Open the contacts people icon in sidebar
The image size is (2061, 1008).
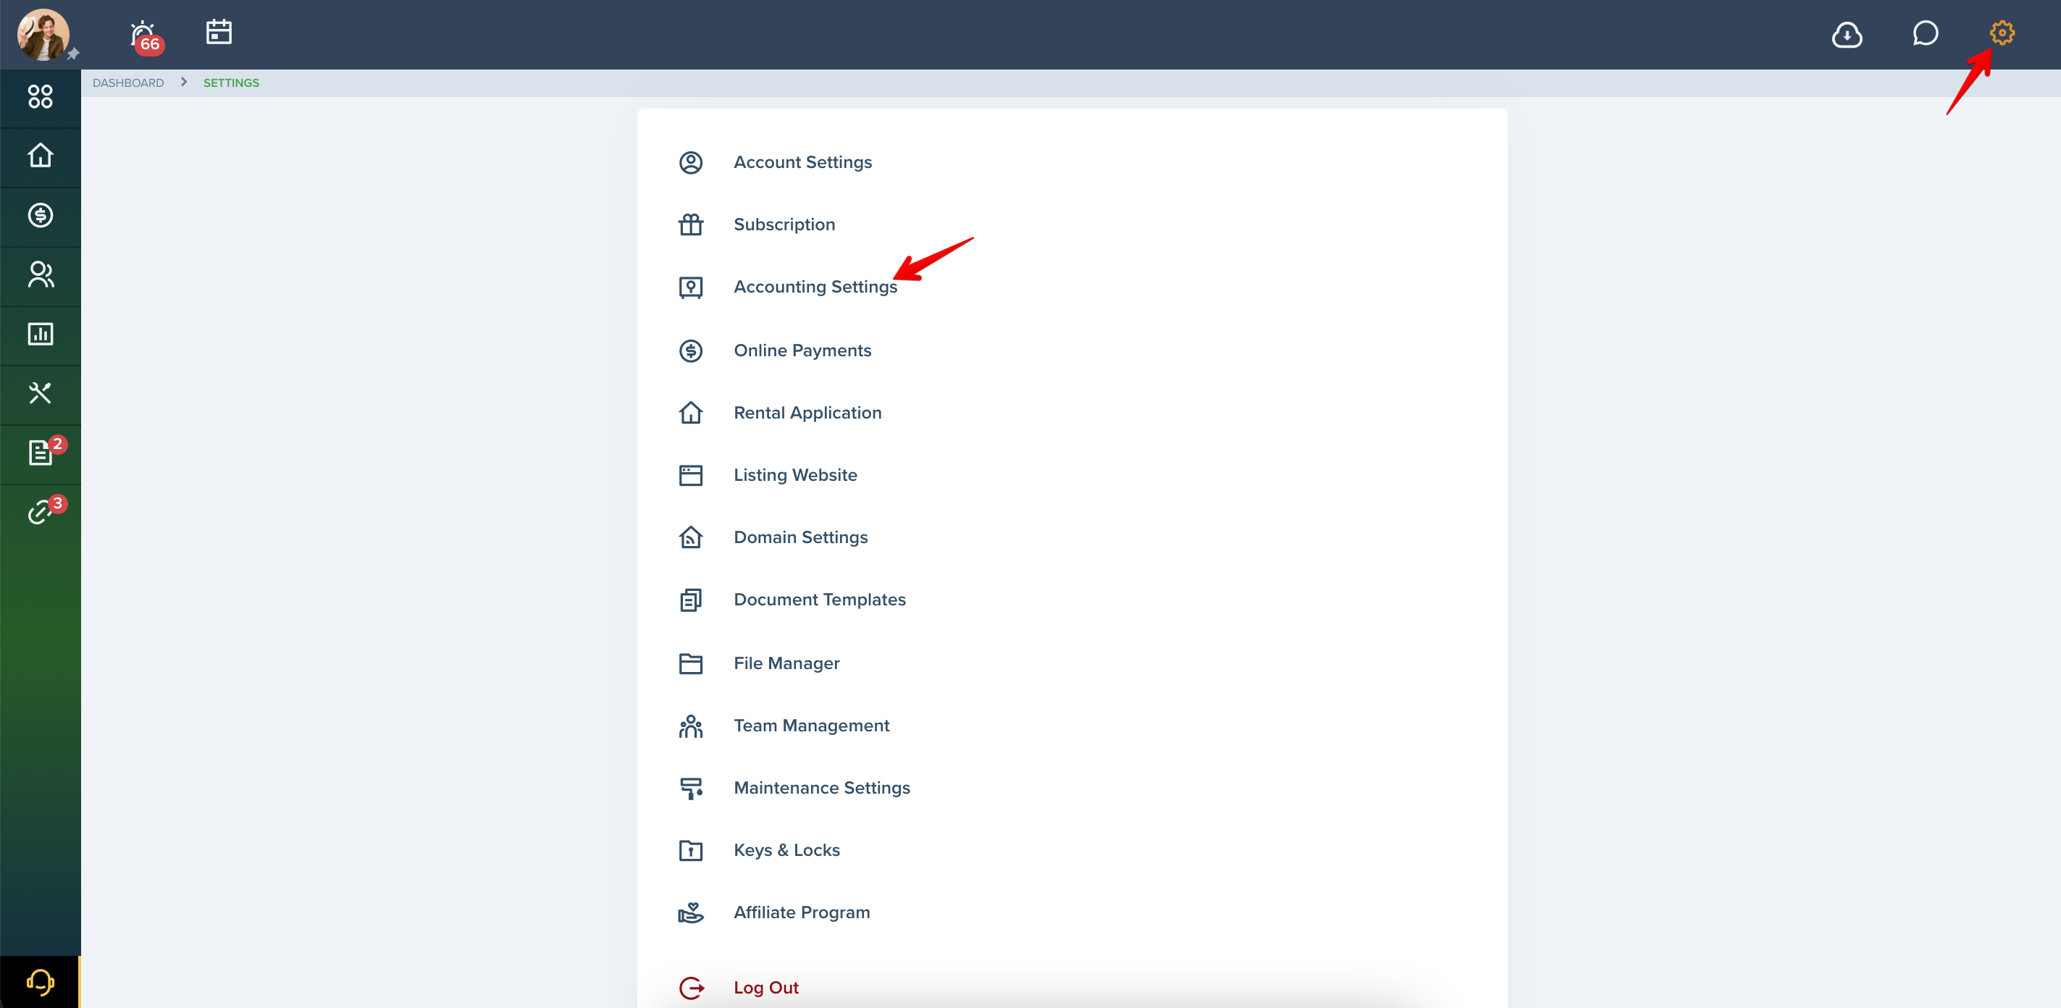click(40, 274)
